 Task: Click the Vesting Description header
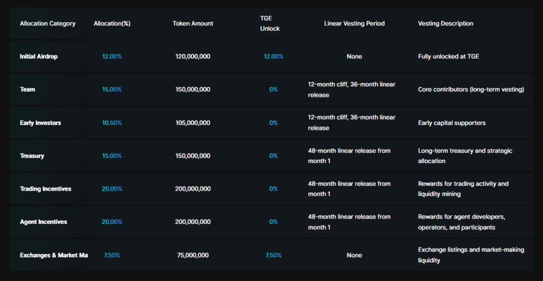pyautogui.click(x=445, y=23)
